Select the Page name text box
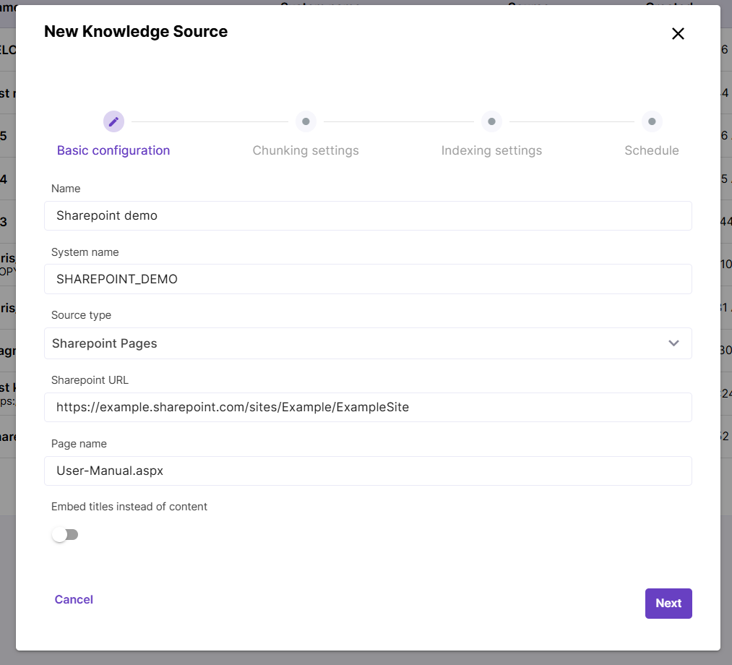The width and height of the screenshot is (732, 665). (x=368, y=471)
